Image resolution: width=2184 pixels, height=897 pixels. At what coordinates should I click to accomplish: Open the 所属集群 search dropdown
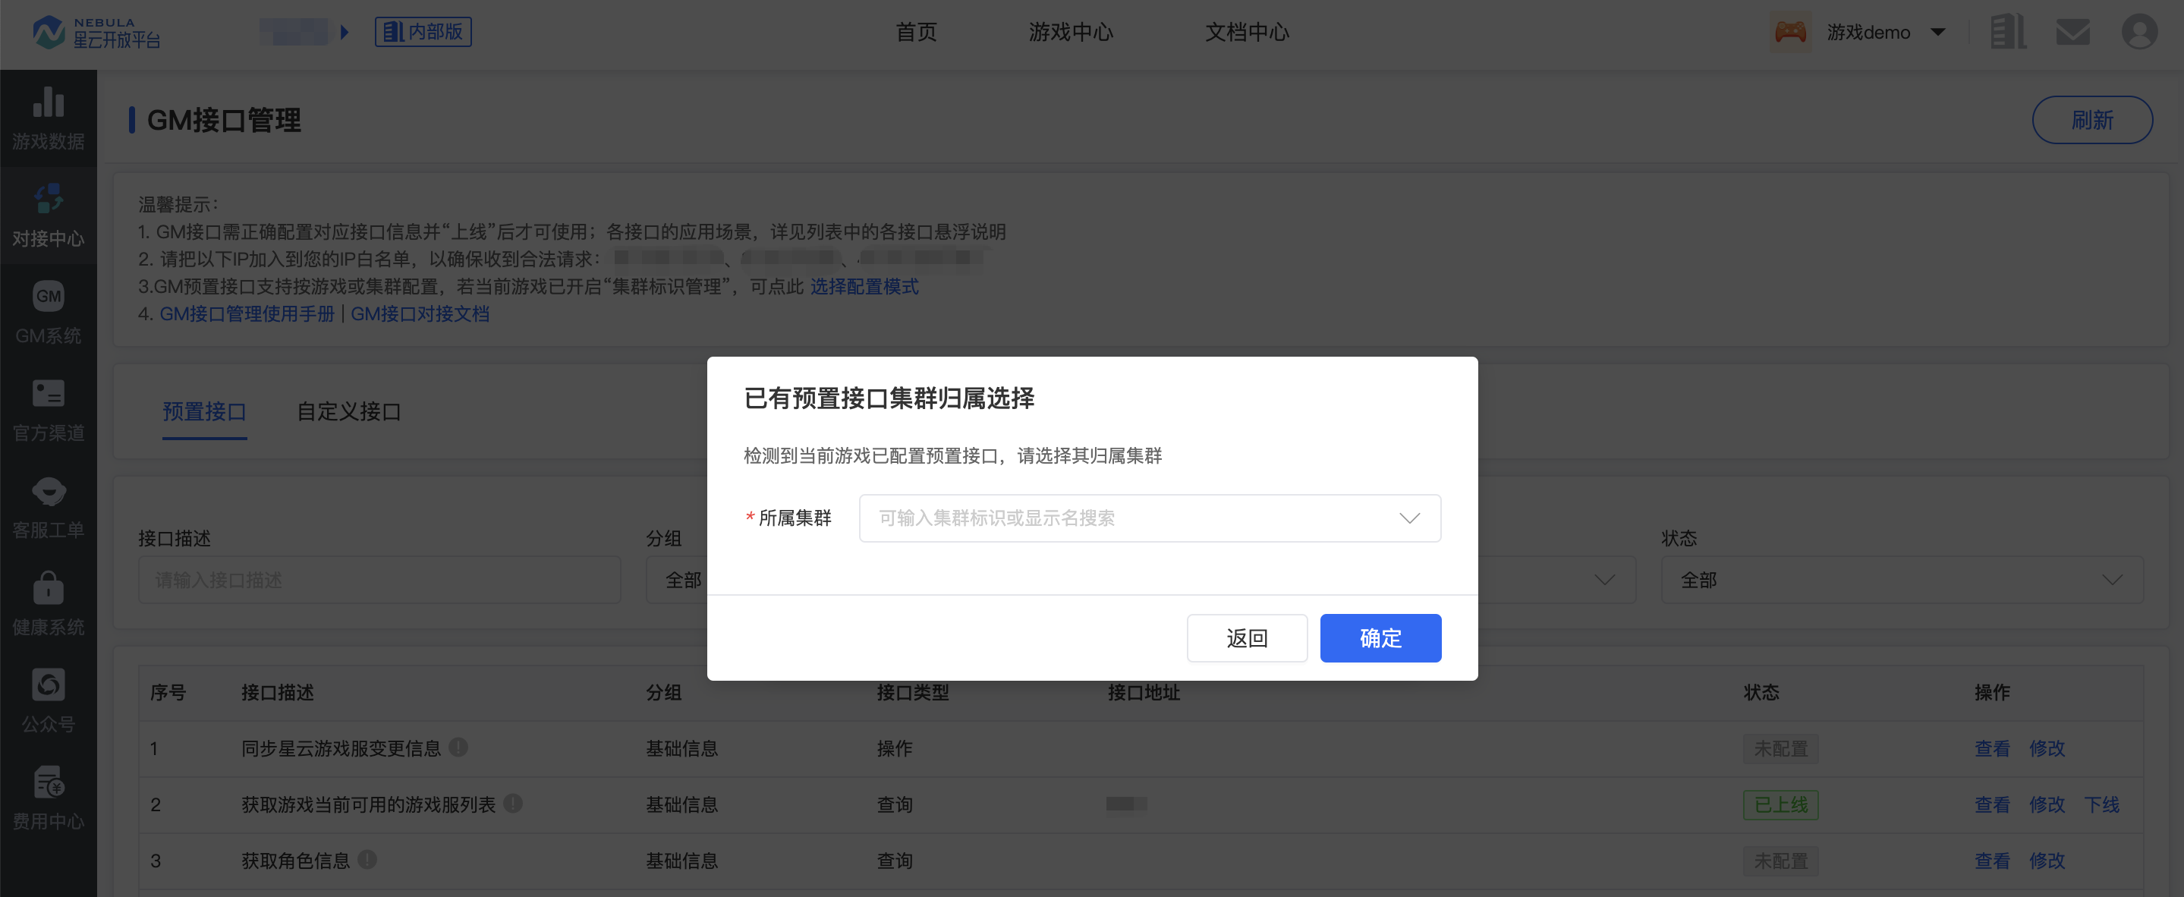point(1150,518)
